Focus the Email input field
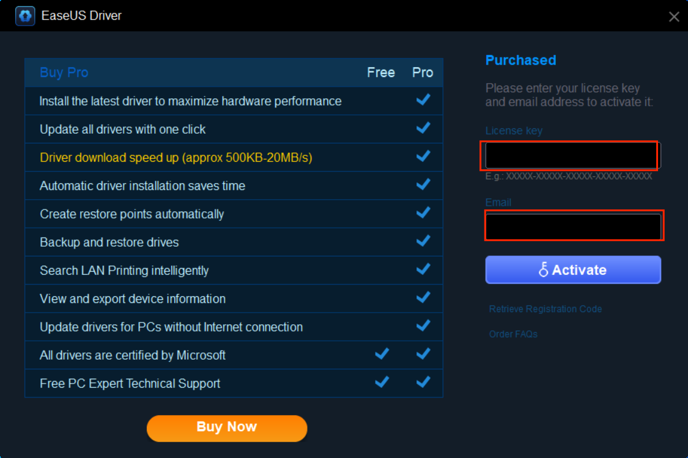The width and height of the screenshot is (688, 458). (573, 226)
